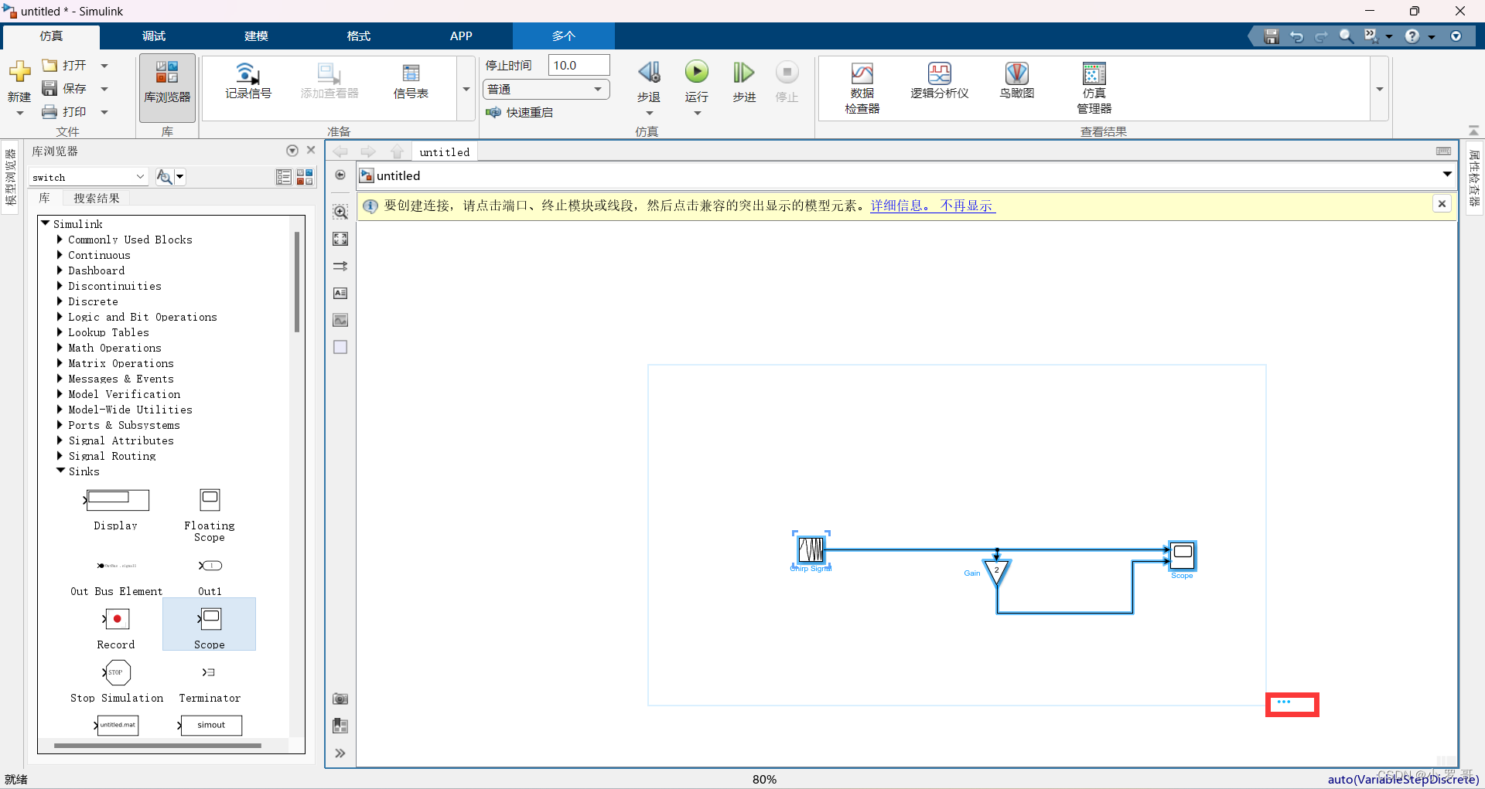Click the screenshot camera icon

click(340, 699)
